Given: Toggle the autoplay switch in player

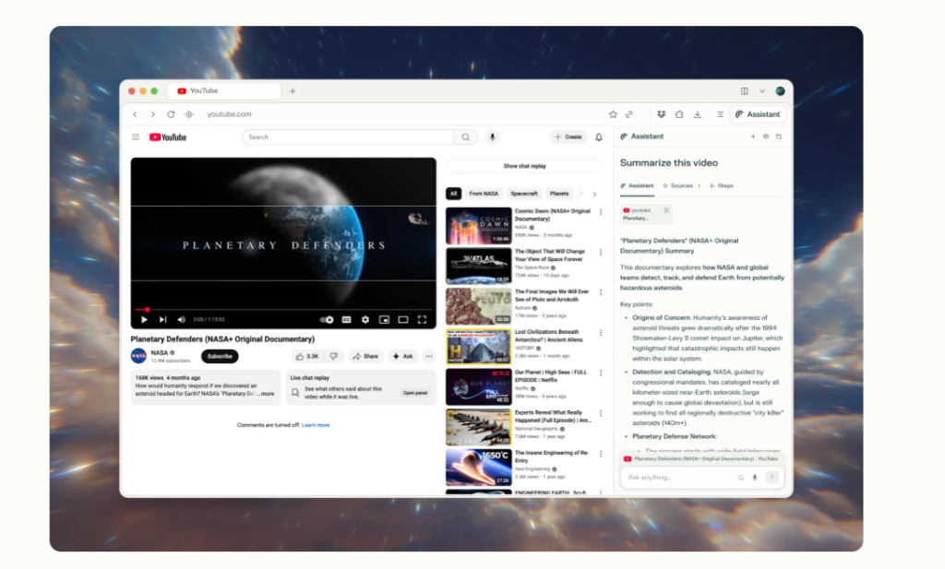Looking at the screenshot, I should [327, 320].
